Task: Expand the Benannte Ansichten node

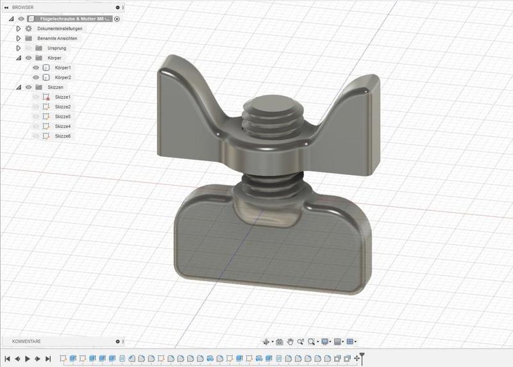Action: tap(19, 38)
